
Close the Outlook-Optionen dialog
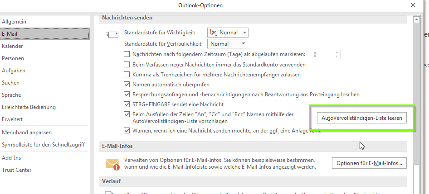coord(413,5)
